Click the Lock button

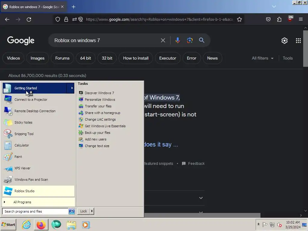click(x=84, y=211)
